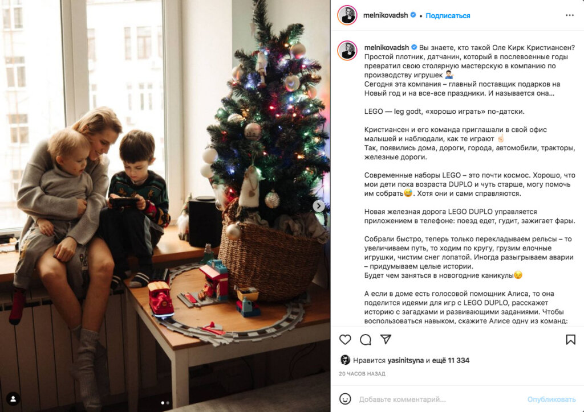Open the 20 часов назад timestamp
This screenshot has width=584, height=412.
click(x=362, y=374)
